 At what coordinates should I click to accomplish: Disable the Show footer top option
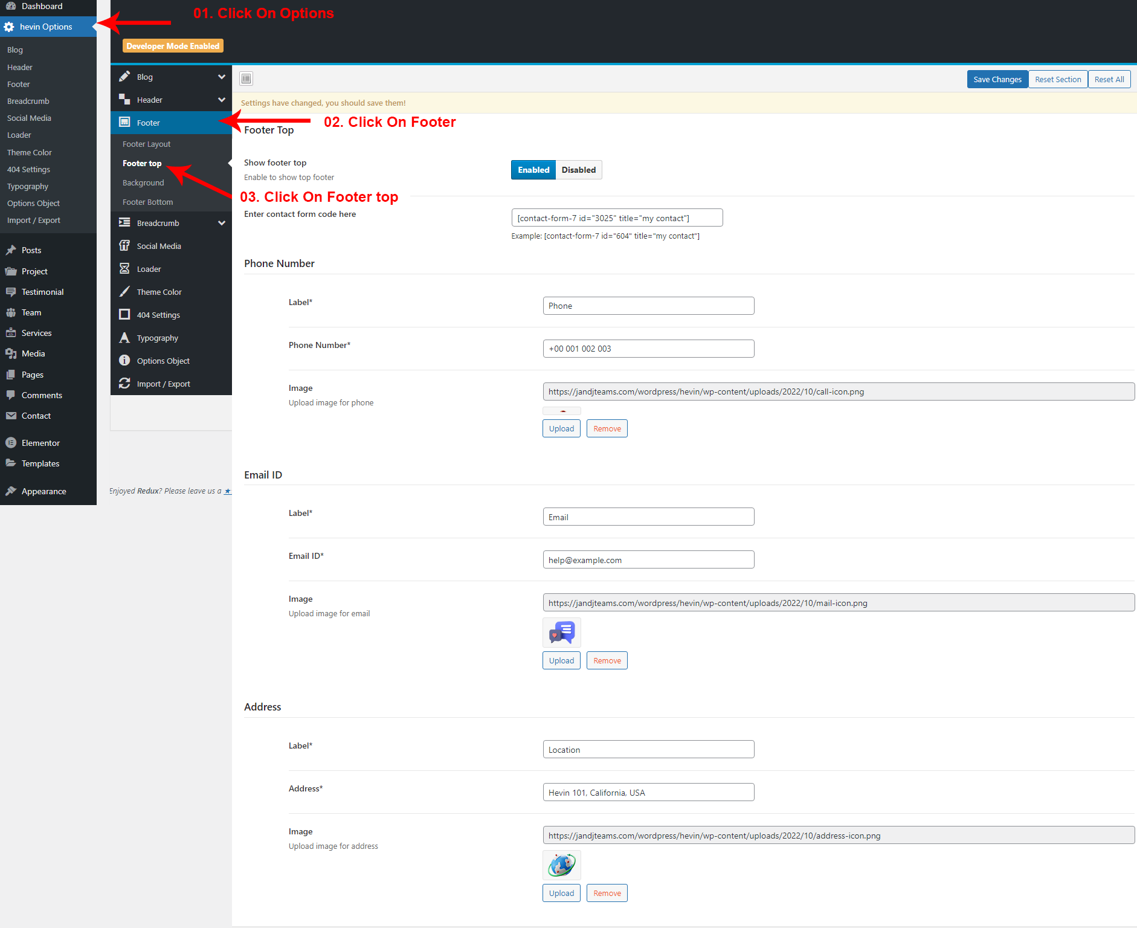pyautogui.click(x=578, y=170)
